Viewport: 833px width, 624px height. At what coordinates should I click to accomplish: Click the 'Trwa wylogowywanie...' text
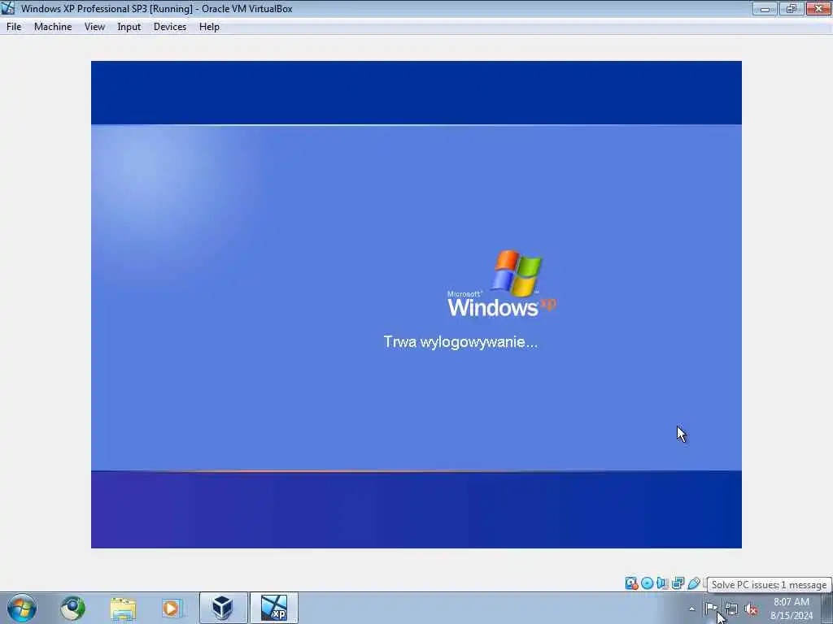[460, 342]
